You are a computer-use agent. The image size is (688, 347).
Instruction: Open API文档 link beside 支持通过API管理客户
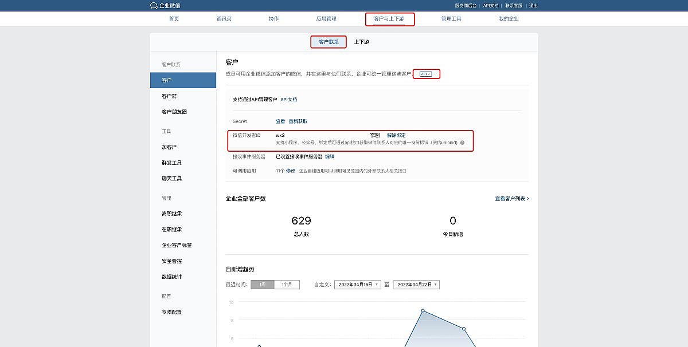(x=289, y=99)
